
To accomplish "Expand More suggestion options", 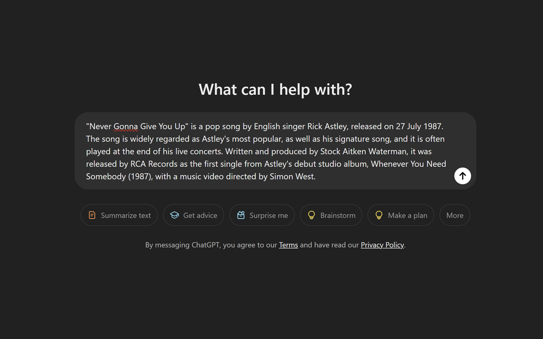I will 455,215.
